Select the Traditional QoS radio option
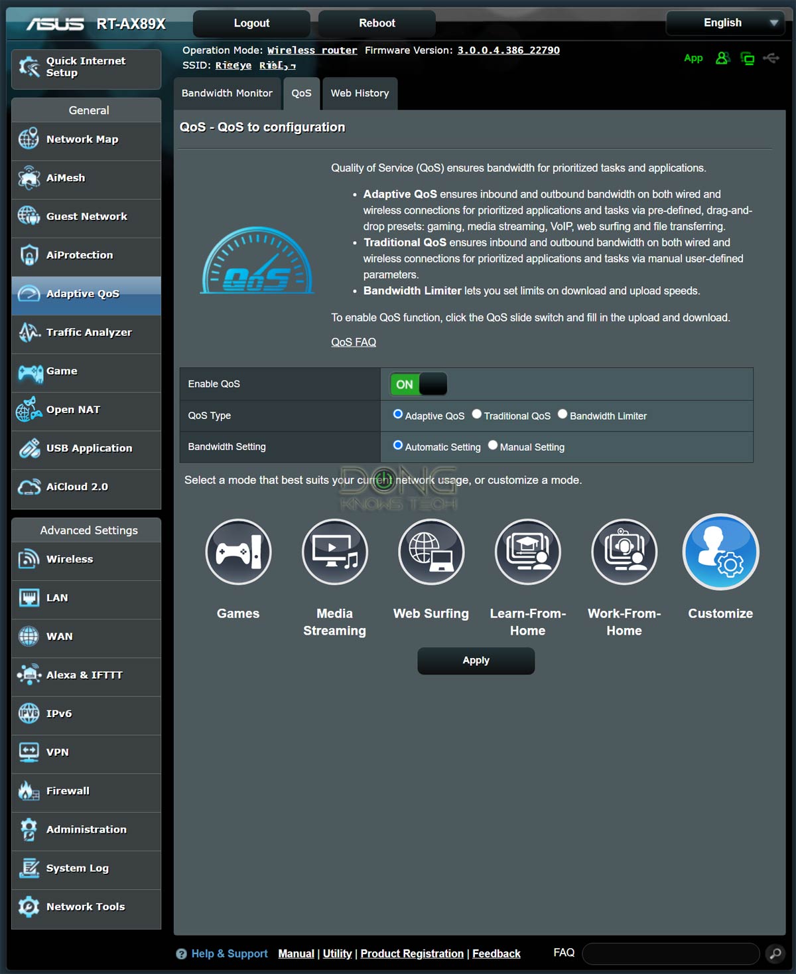796x974 pixels. coord(476,414)
